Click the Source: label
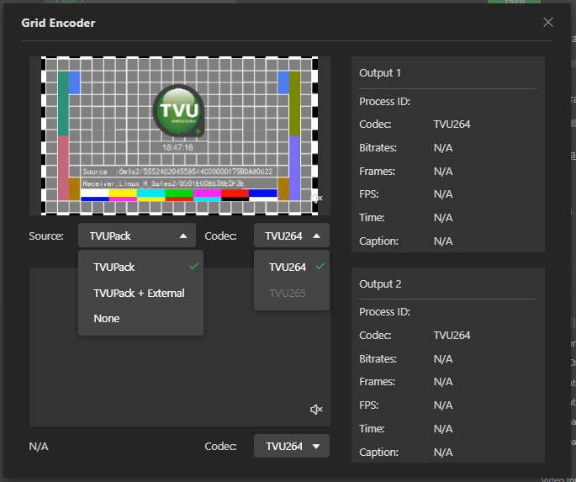Image resolution: width=576 pixels, height=482 pixels. (x=46, y=236)
